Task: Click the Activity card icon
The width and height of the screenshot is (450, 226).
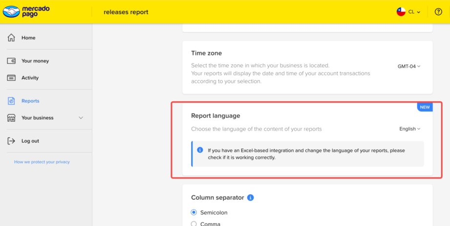Action: 11,78
